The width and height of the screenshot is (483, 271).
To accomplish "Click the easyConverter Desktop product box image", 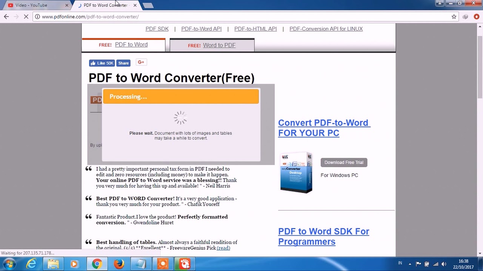I will [296, 173].
